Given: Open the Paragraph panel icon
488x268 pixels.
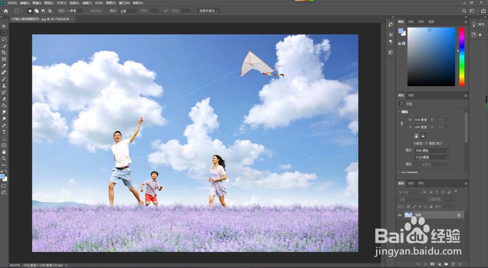Looking at the screenshot, I should pyautogui.click(x=390, y=41).
